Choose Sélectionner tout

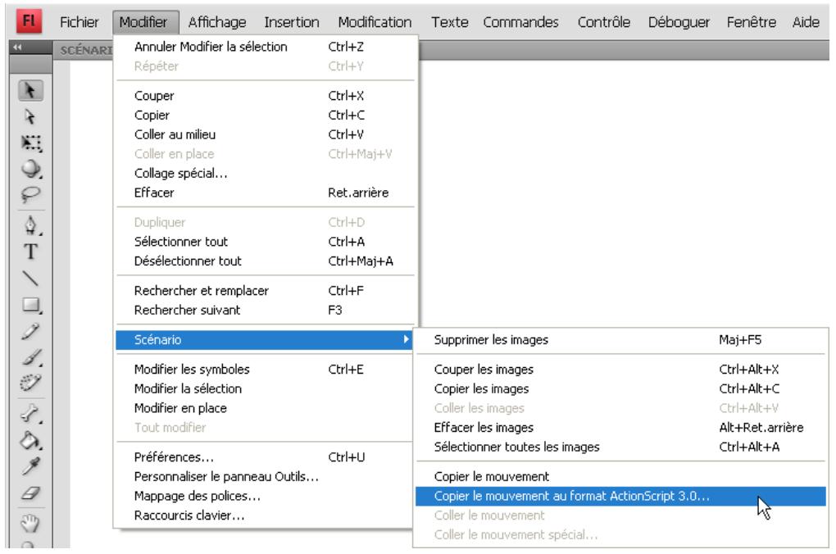pos(265,242)
